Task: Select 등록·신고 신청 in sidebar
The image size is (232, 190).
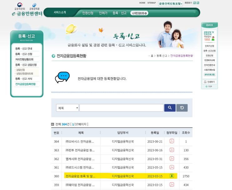Action: click(x=24, y=54)
